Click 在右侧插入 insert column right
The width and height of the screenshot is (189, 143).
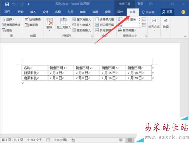pos(82,30)
